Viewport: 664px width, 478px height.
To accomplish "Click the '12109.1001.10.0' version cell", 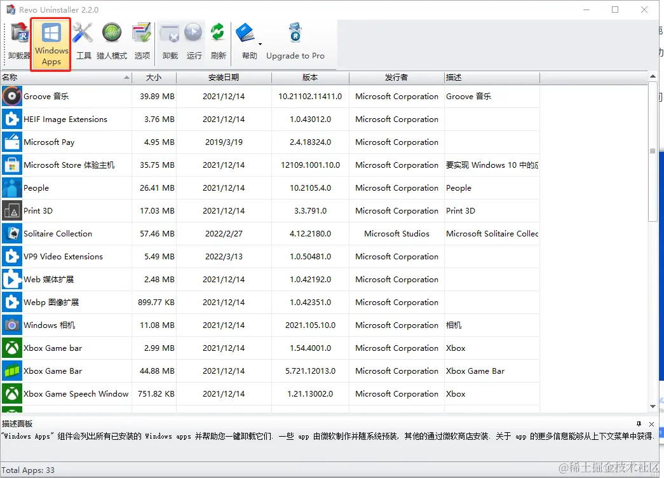I will tap(311, 165).
